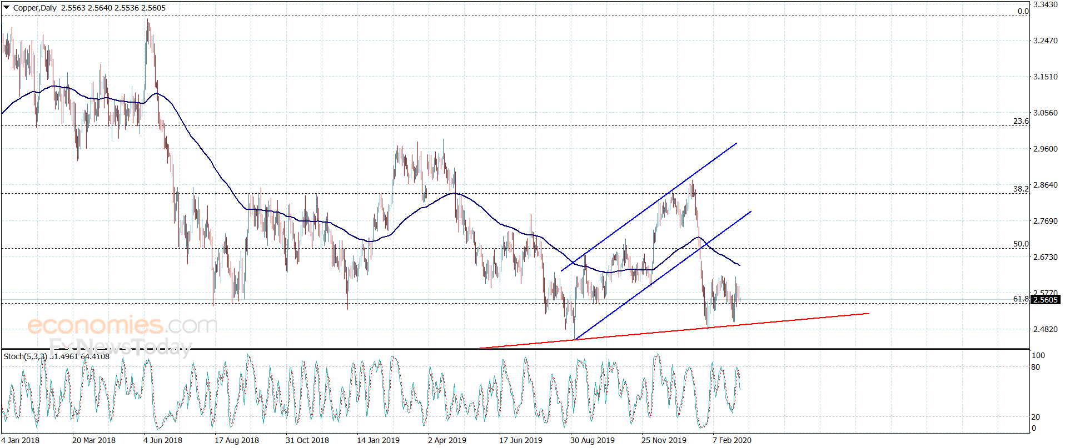Click the 2.9600 price axis label
Viewport: 1065px width, 448px height.
1046,149
